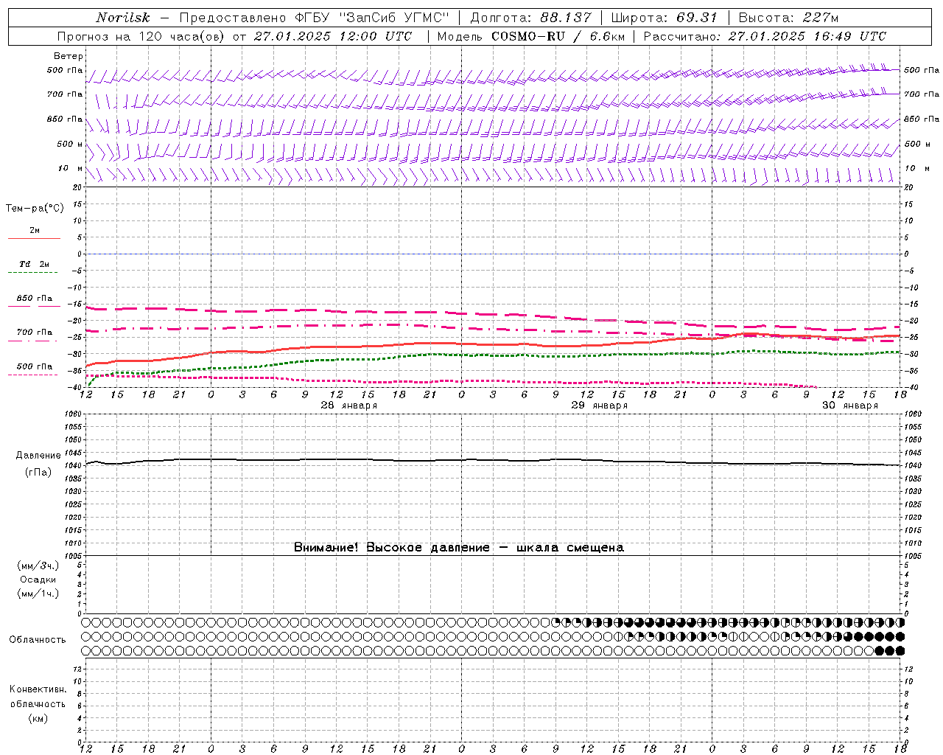943x755 pixels.
Task: Click the "Td 2м" dew point legend entry
Action: click(x=34, y=264)
